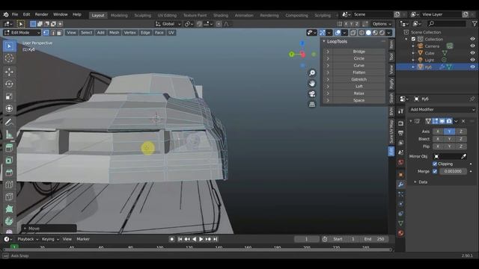Open the Playback dropdown

(28, 239)
